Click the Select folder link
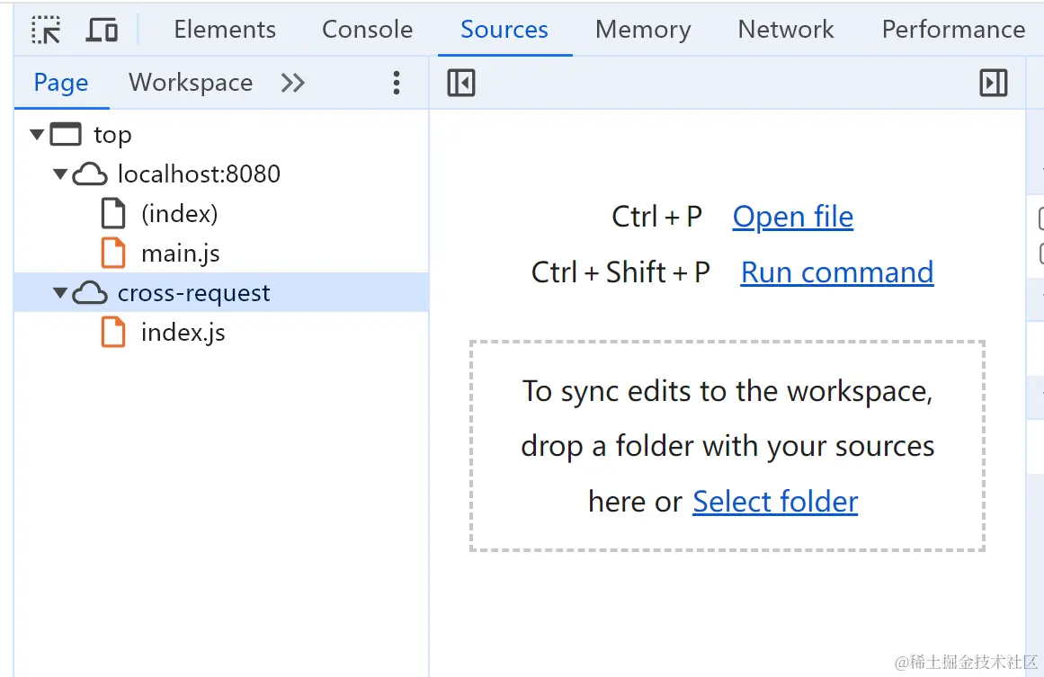Image resolution: width=1044 pixels, height=677 pixels. tap(774, 502)
